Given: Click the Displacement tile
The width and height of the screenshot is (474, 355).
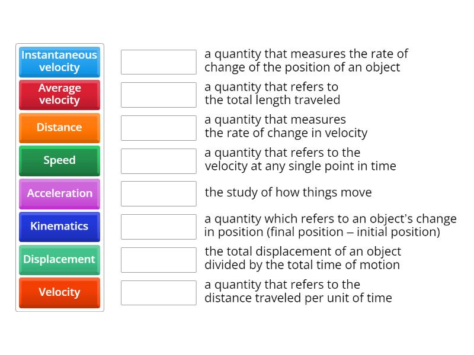Looking at the screenshot, I should coord(59,259).
